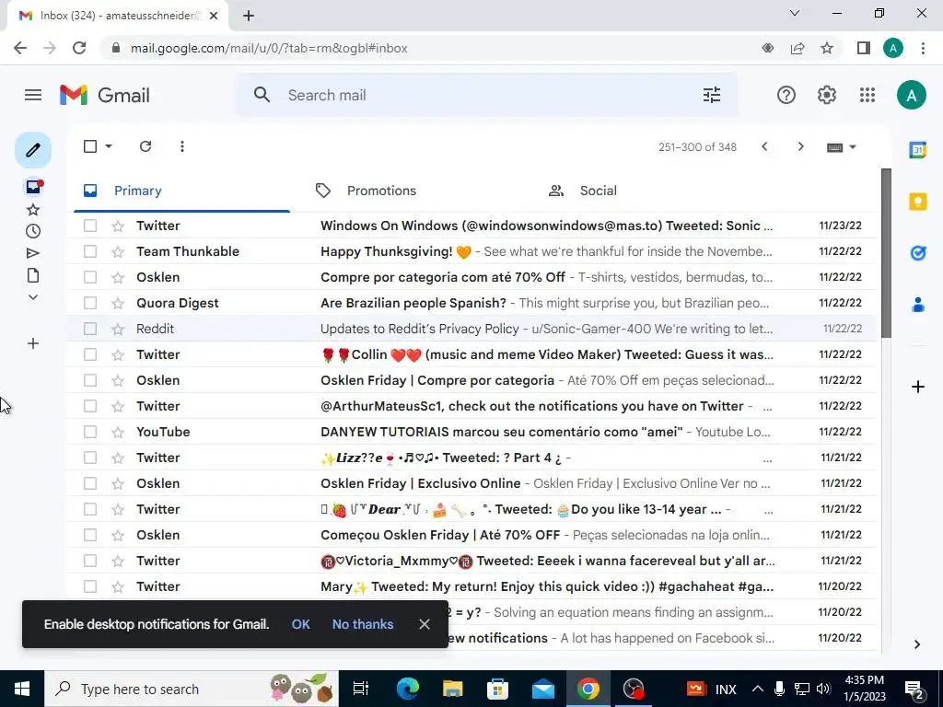Screen dimensions: 943x707
Task: Tick the Quora Digest email checkbox
Action: point(90,304)
